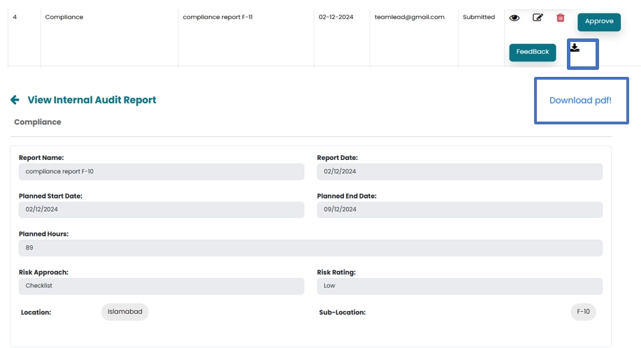This screenshot has width=641, height=348.
Task: Click the download icon below Approve
Action: (575, 48)
